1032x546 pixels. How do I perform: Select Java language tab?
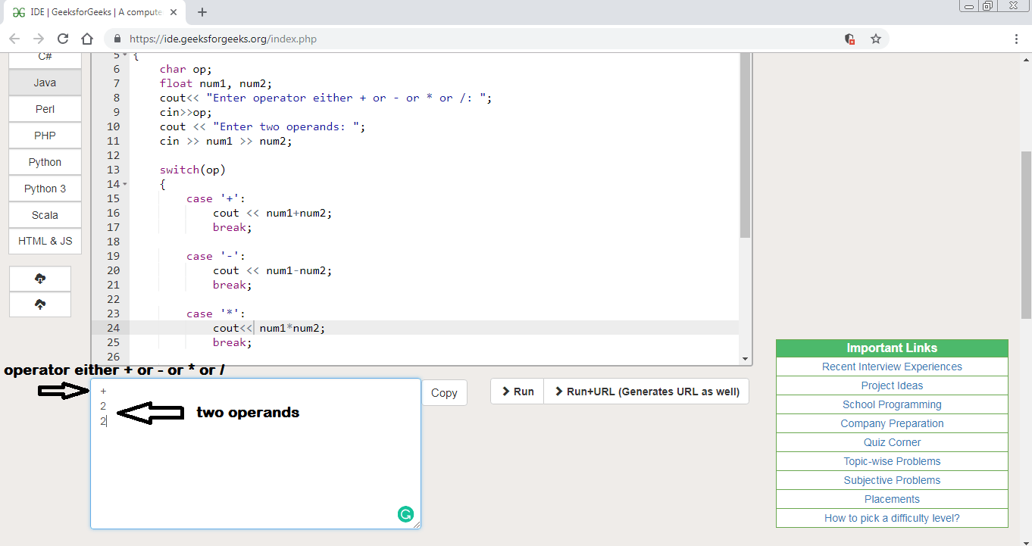tap(45, 83)
